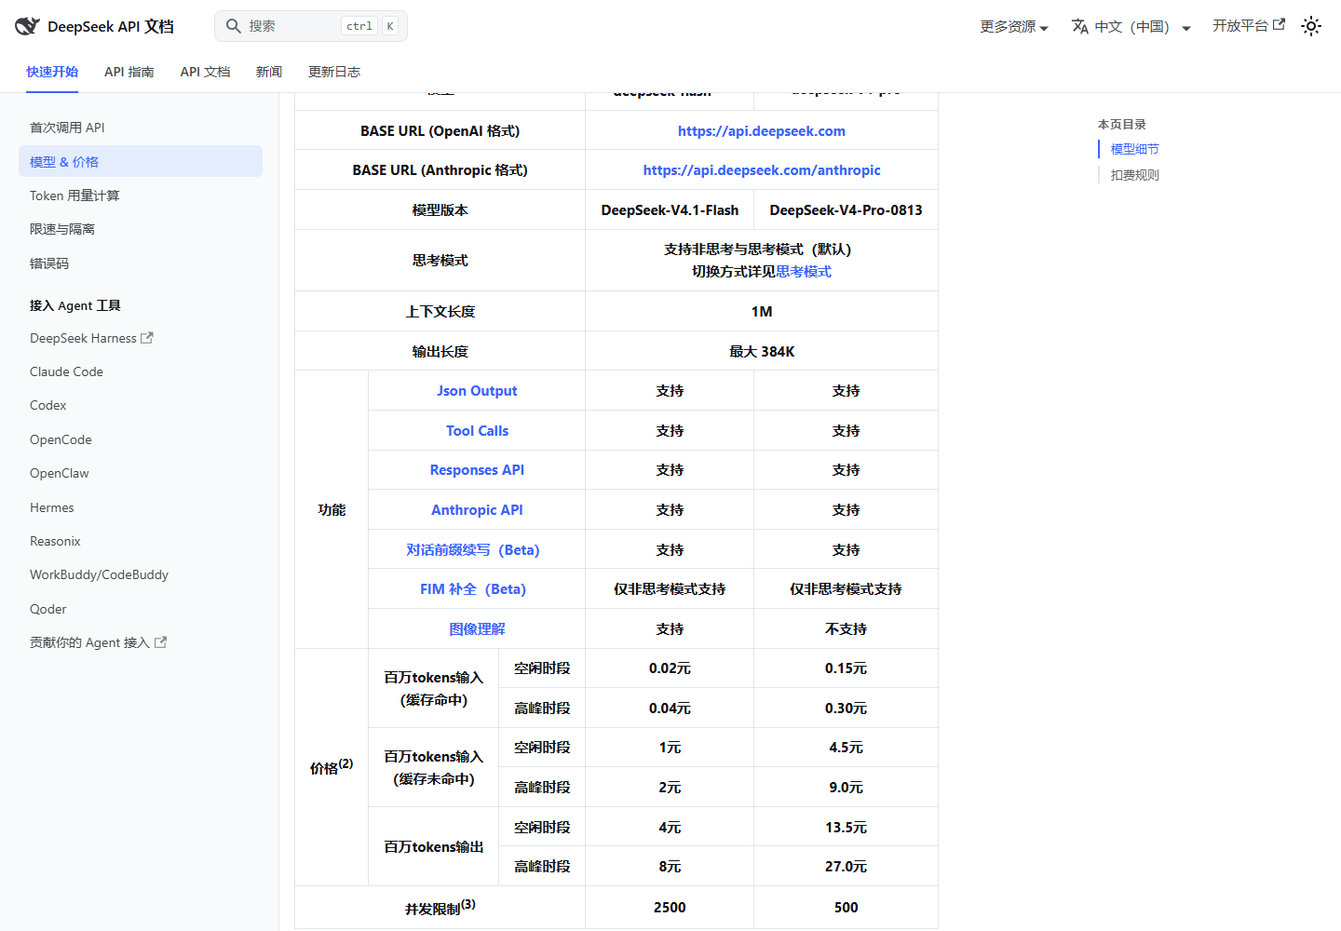Image resolution: width=1341 pixels, height=931 pixels.
Task: Click the DeepSeek whale logo icon
Action: (27, 26)
